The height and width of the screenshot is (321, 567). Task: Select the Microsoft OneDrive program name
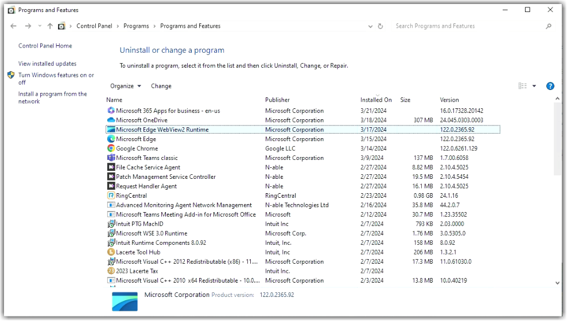(x=142, y=120)
